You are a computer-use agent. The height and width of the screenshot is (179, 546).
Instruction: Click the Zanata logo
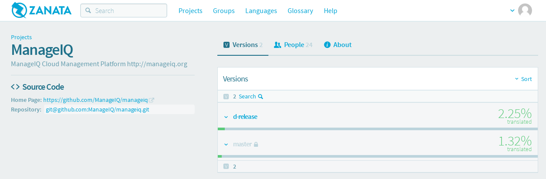[41, 10]
